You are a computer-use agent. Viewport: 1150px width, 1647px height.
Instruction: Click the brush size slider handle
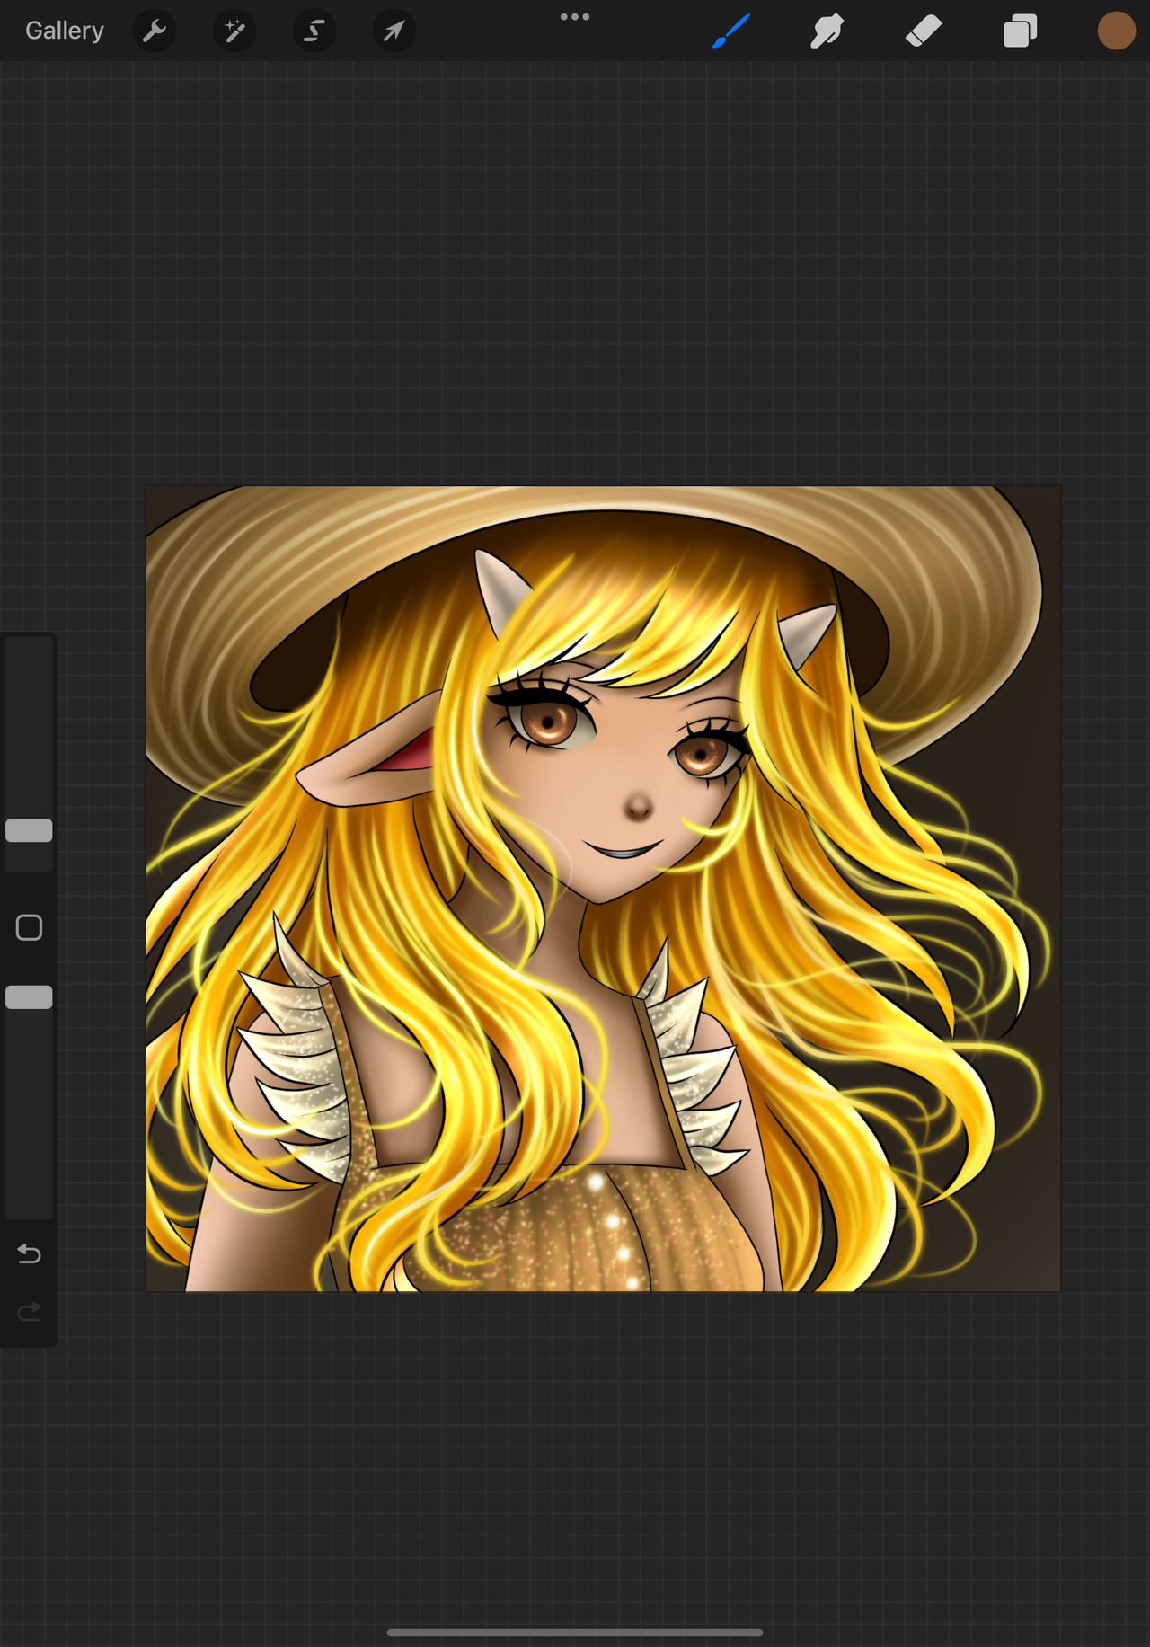click(29, 830)
